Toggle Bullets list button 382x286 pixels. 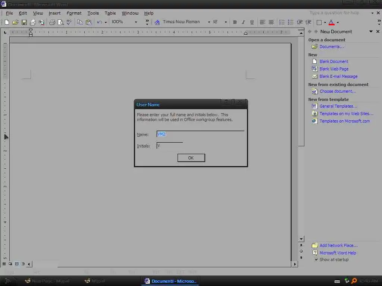click(x=290, y=22)
